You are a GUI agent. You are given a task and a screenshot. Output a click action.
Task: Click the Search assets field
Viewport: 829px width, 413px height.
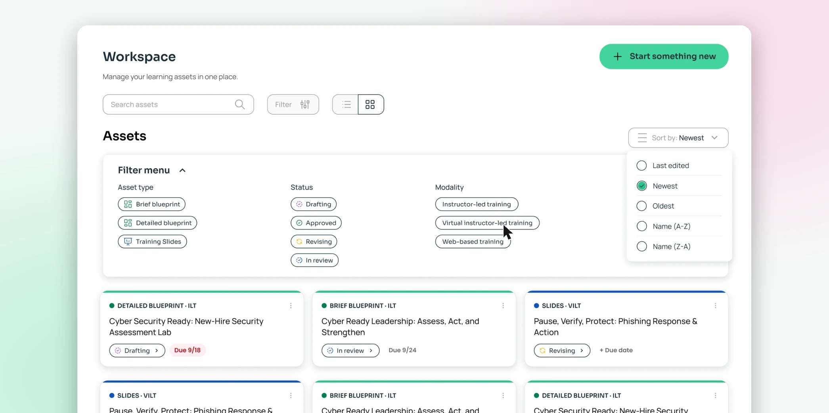(178, 104)
